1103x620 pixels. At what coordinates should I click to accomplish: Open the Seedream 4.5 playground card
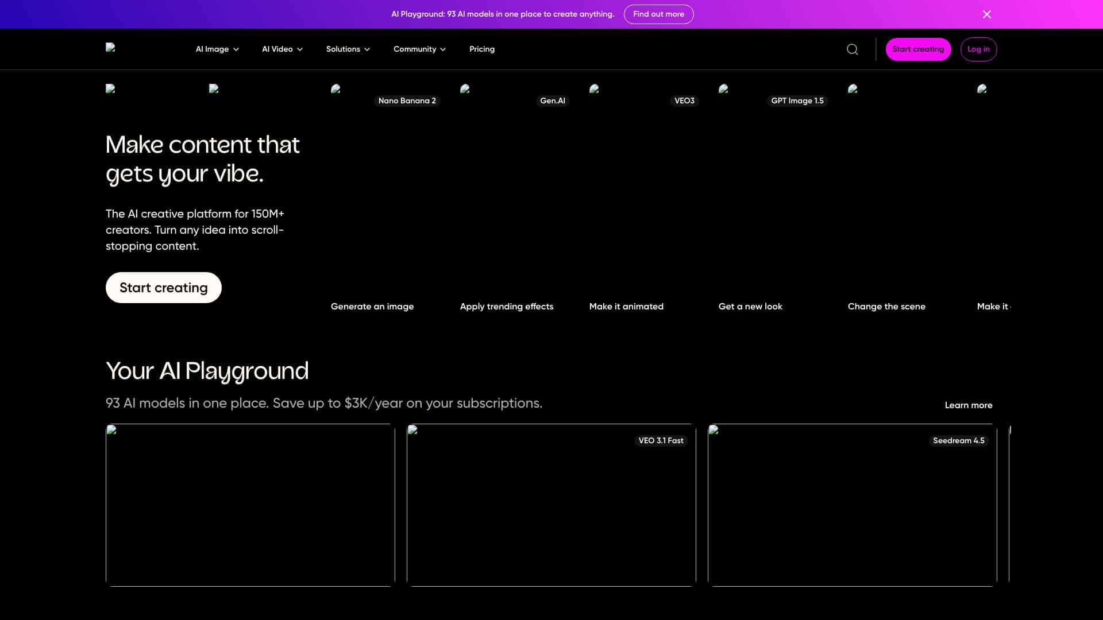pos(852,505)
